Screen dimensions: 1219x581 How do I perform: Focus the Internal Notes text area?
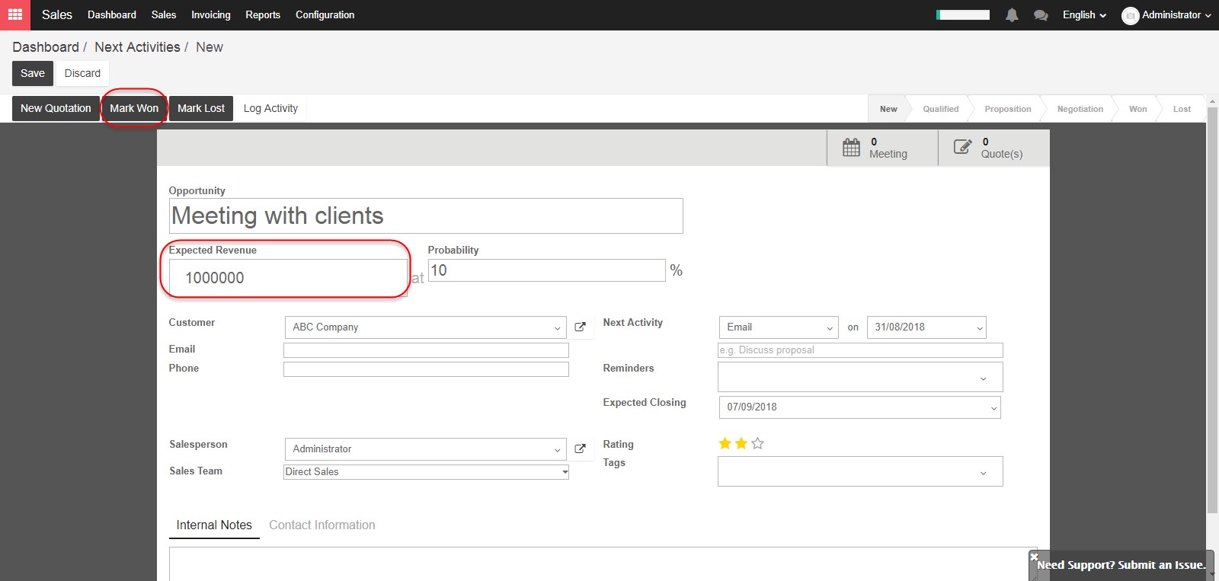pyautogui.click(x=603, y=564)
